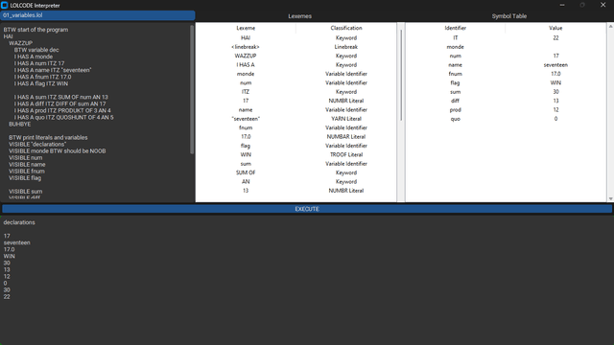The image size is (614, 345).
Task: Select the fnum identifier in symbol table
Action: pos(456,74)
